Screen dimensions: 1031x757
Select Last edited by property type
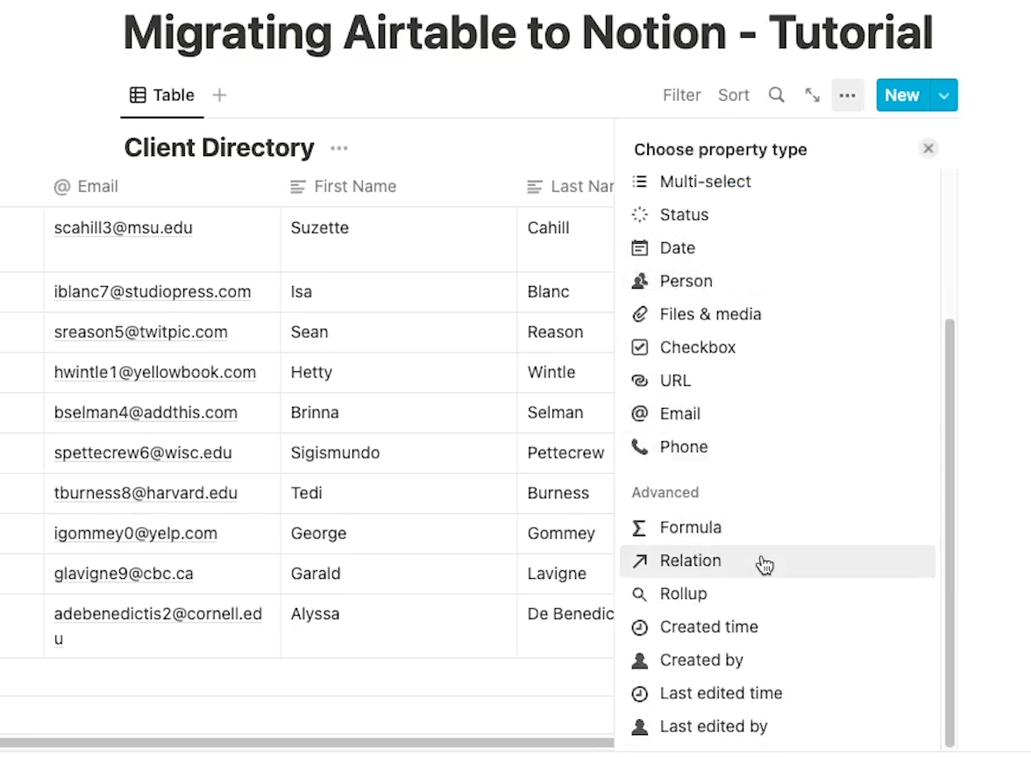coord(777,727)
